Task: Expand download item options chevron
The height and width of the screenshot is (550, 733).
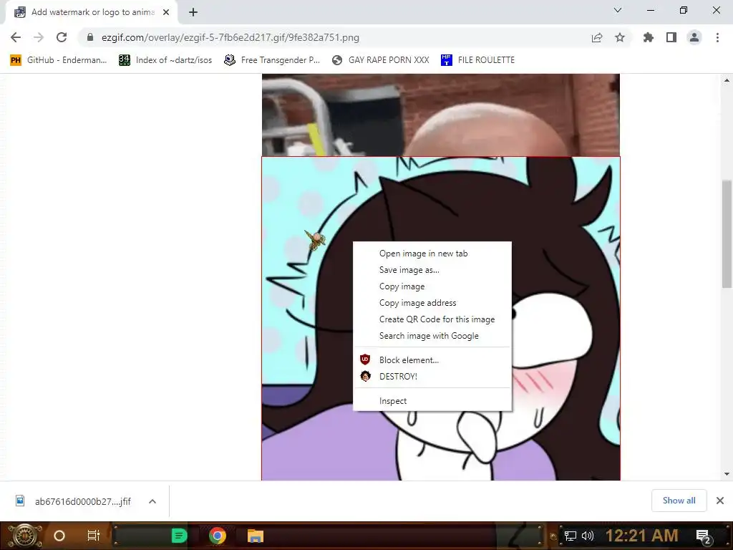Action: click(x=152, y=501)
